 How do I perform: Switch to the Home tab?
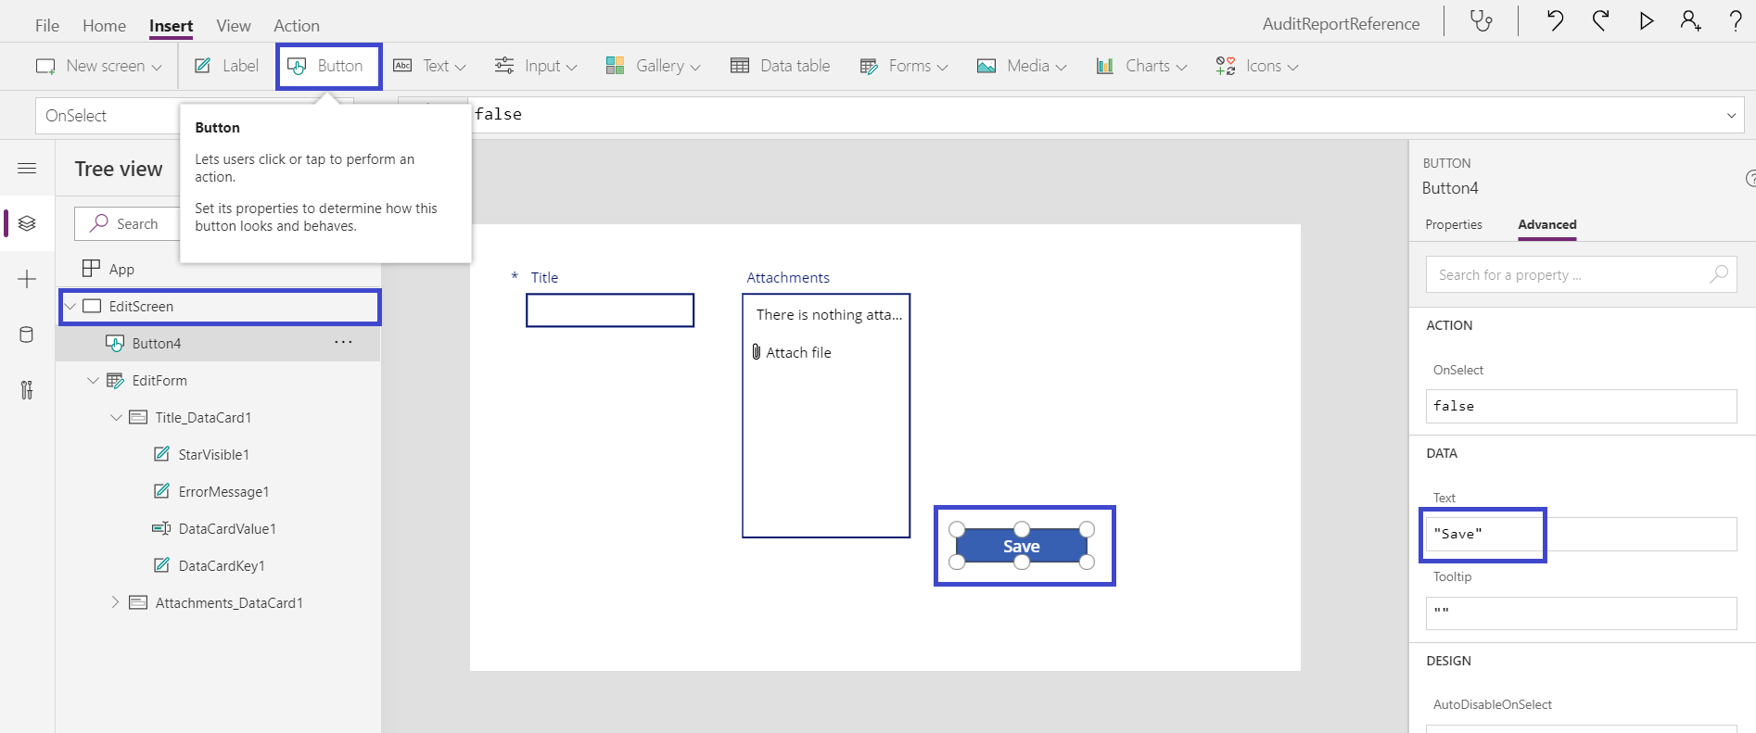tap(104, 25)
